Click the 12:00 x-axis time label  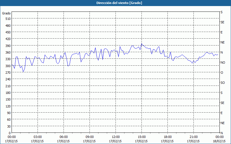coord(116,137)
